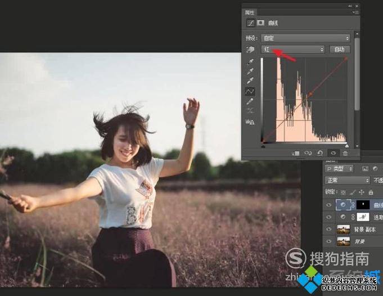Open the layer filter 类型 dropdown
Screen dimensions: 383x296
[339, 168]
